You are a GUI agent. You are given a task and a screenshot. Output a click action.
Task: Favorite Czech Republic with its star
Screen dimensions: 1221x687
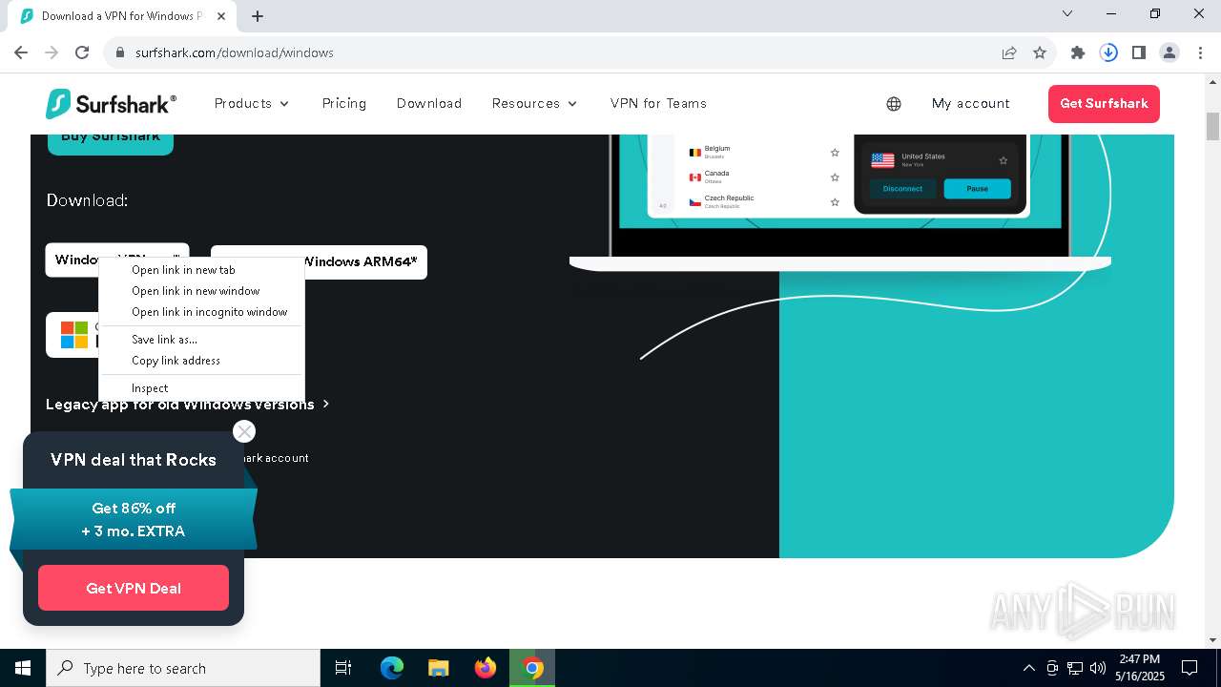(x=835, y=202)
